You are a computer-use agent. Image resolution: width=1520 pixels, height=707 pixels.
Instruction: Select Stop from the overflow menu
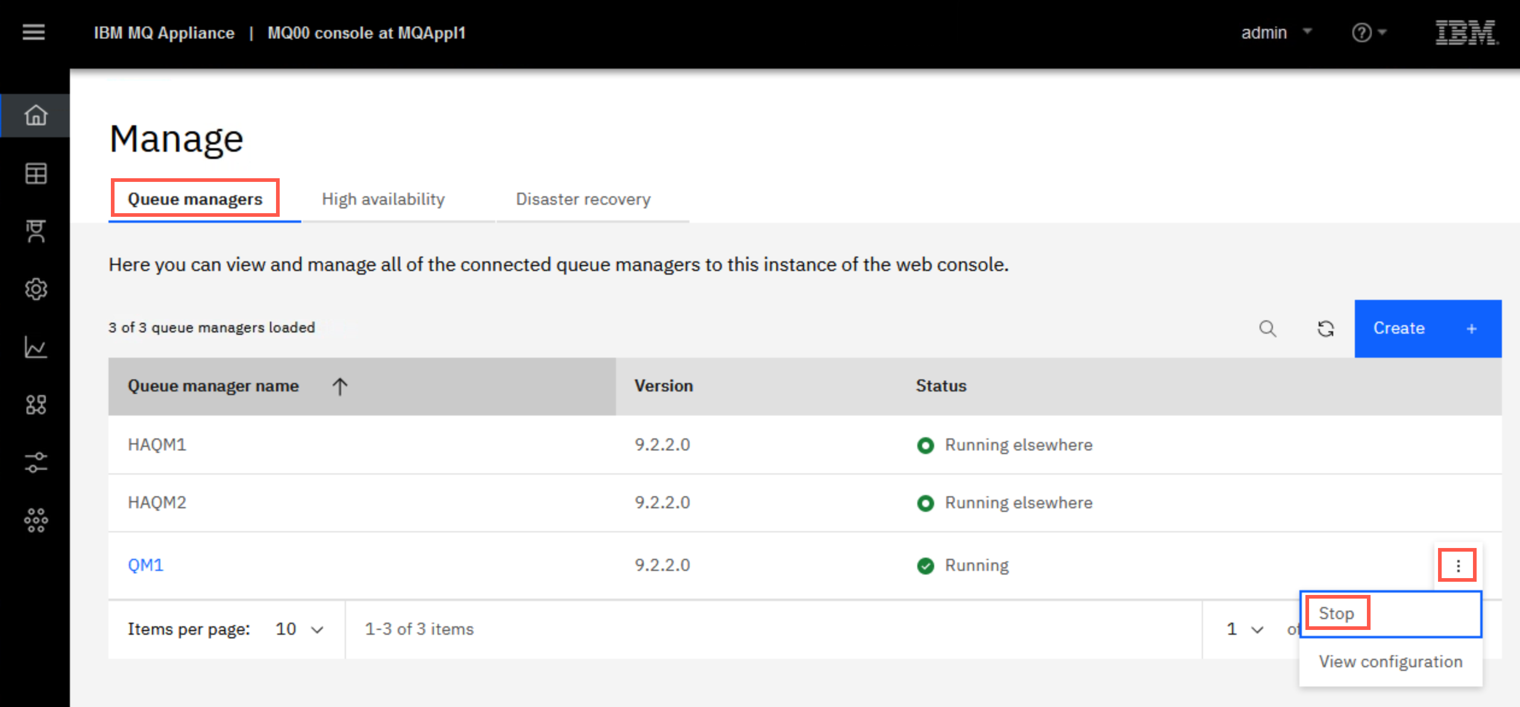[1390, 614]
